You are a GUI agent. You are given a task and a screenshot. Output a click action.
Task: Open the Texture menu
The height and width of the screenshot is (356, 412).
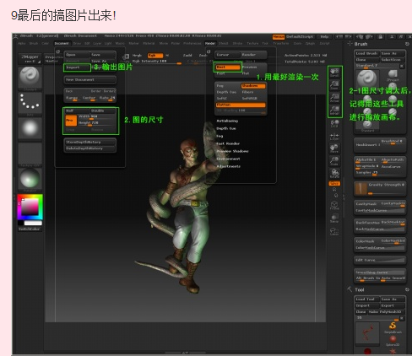coord(252,43)
